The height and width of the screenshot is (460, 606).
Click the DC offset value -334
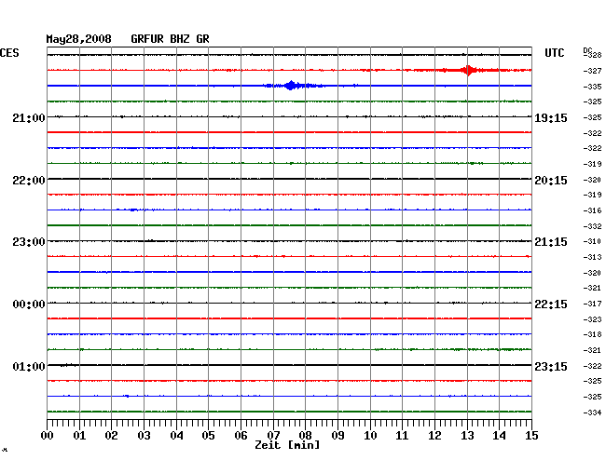(592, 413)
